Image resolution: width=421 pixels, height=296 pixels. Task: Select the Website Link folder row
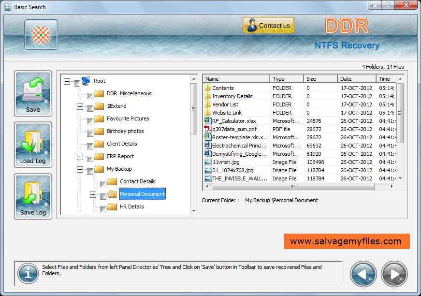click(x=300, y=113)
